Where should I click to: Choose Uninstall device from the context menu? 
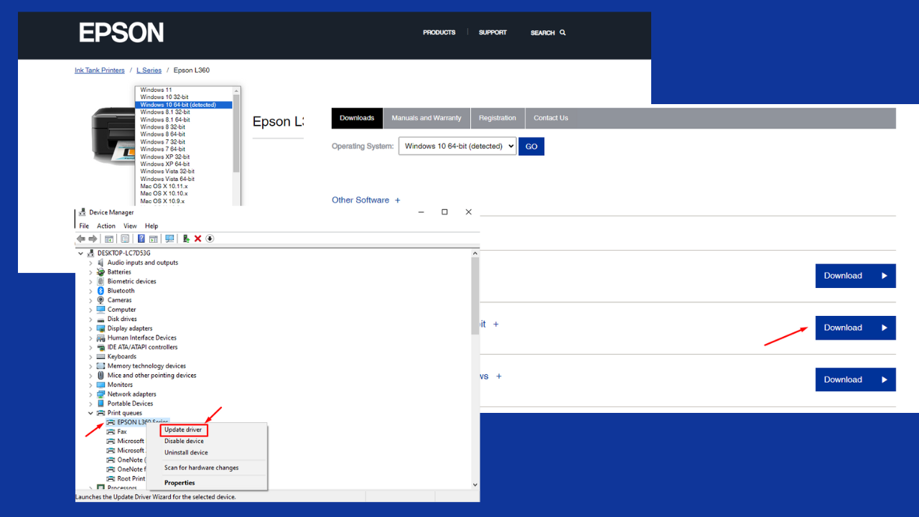coord(187,452)
